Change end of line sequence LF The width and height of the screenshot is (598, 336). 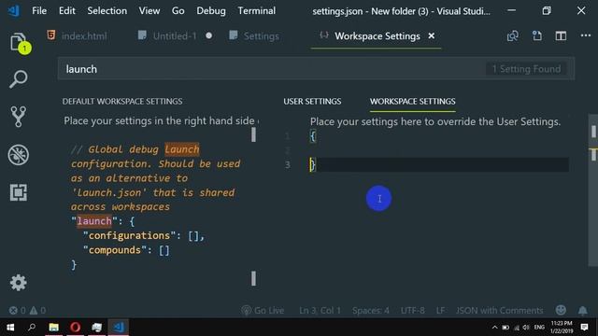coord(440,311)
